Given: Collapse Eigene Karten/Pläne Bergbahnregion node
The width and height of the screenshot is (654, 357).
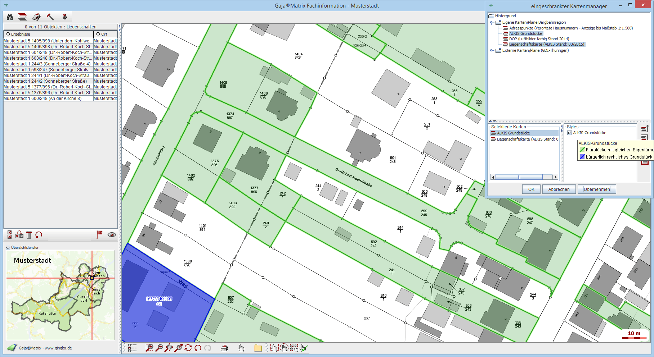Looking at the screenshot, I should 492,23.
